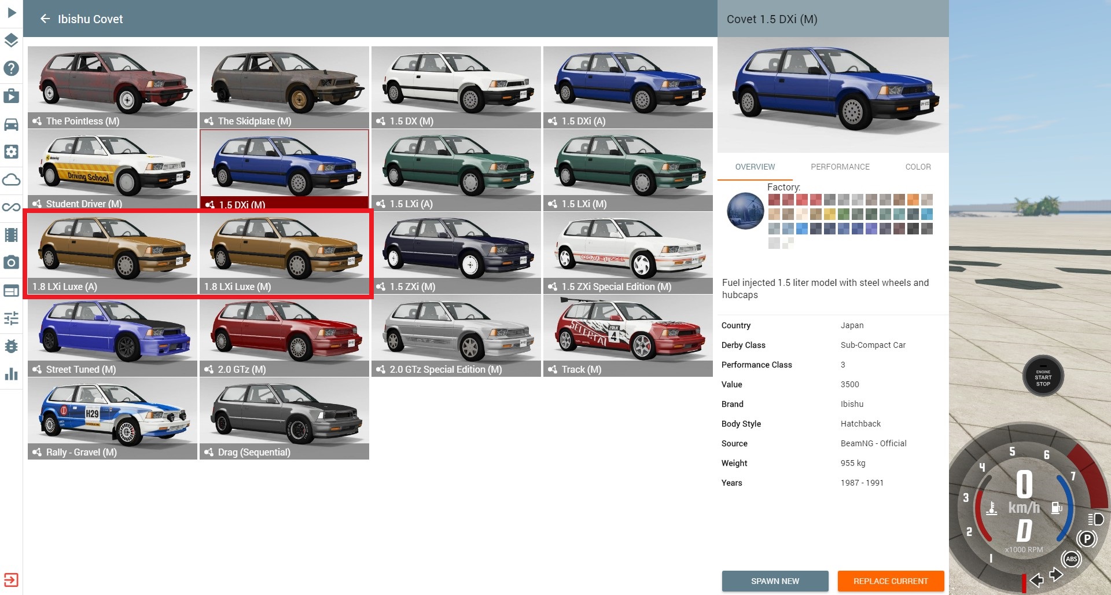This screenshot has height=595, width=1111.
Task: Open the help question mark icon
Action: [11, 68]
